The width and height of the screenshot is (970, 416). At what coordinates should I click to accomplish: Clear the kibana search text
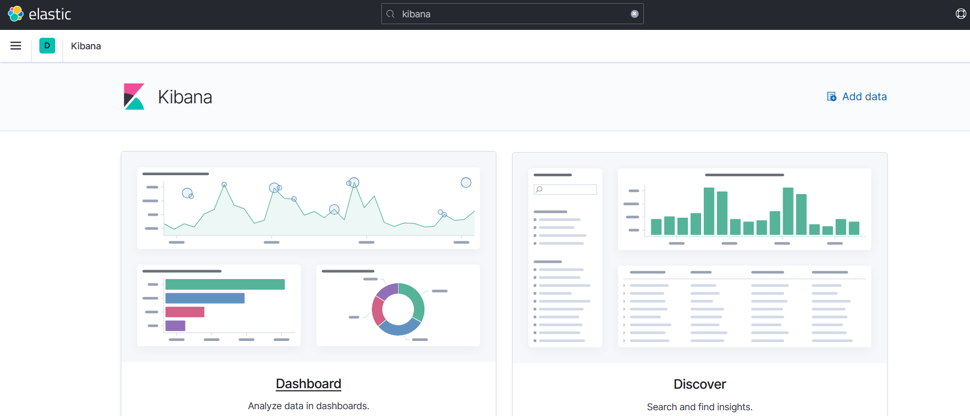(x=634, y=14)
